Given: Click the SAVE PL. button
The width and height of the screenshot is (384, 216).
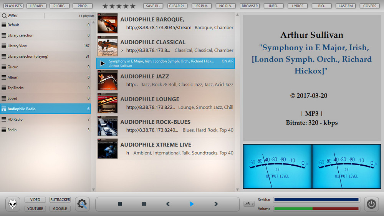Looking at the screenshot, I should [153, 6].
